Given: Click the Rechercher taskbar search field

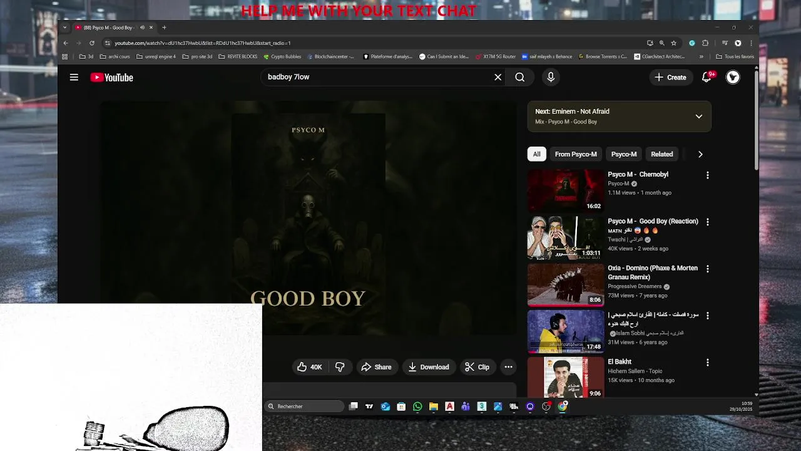Looking at the screenshot, I should pyautogui.click(x=304, y=407).
